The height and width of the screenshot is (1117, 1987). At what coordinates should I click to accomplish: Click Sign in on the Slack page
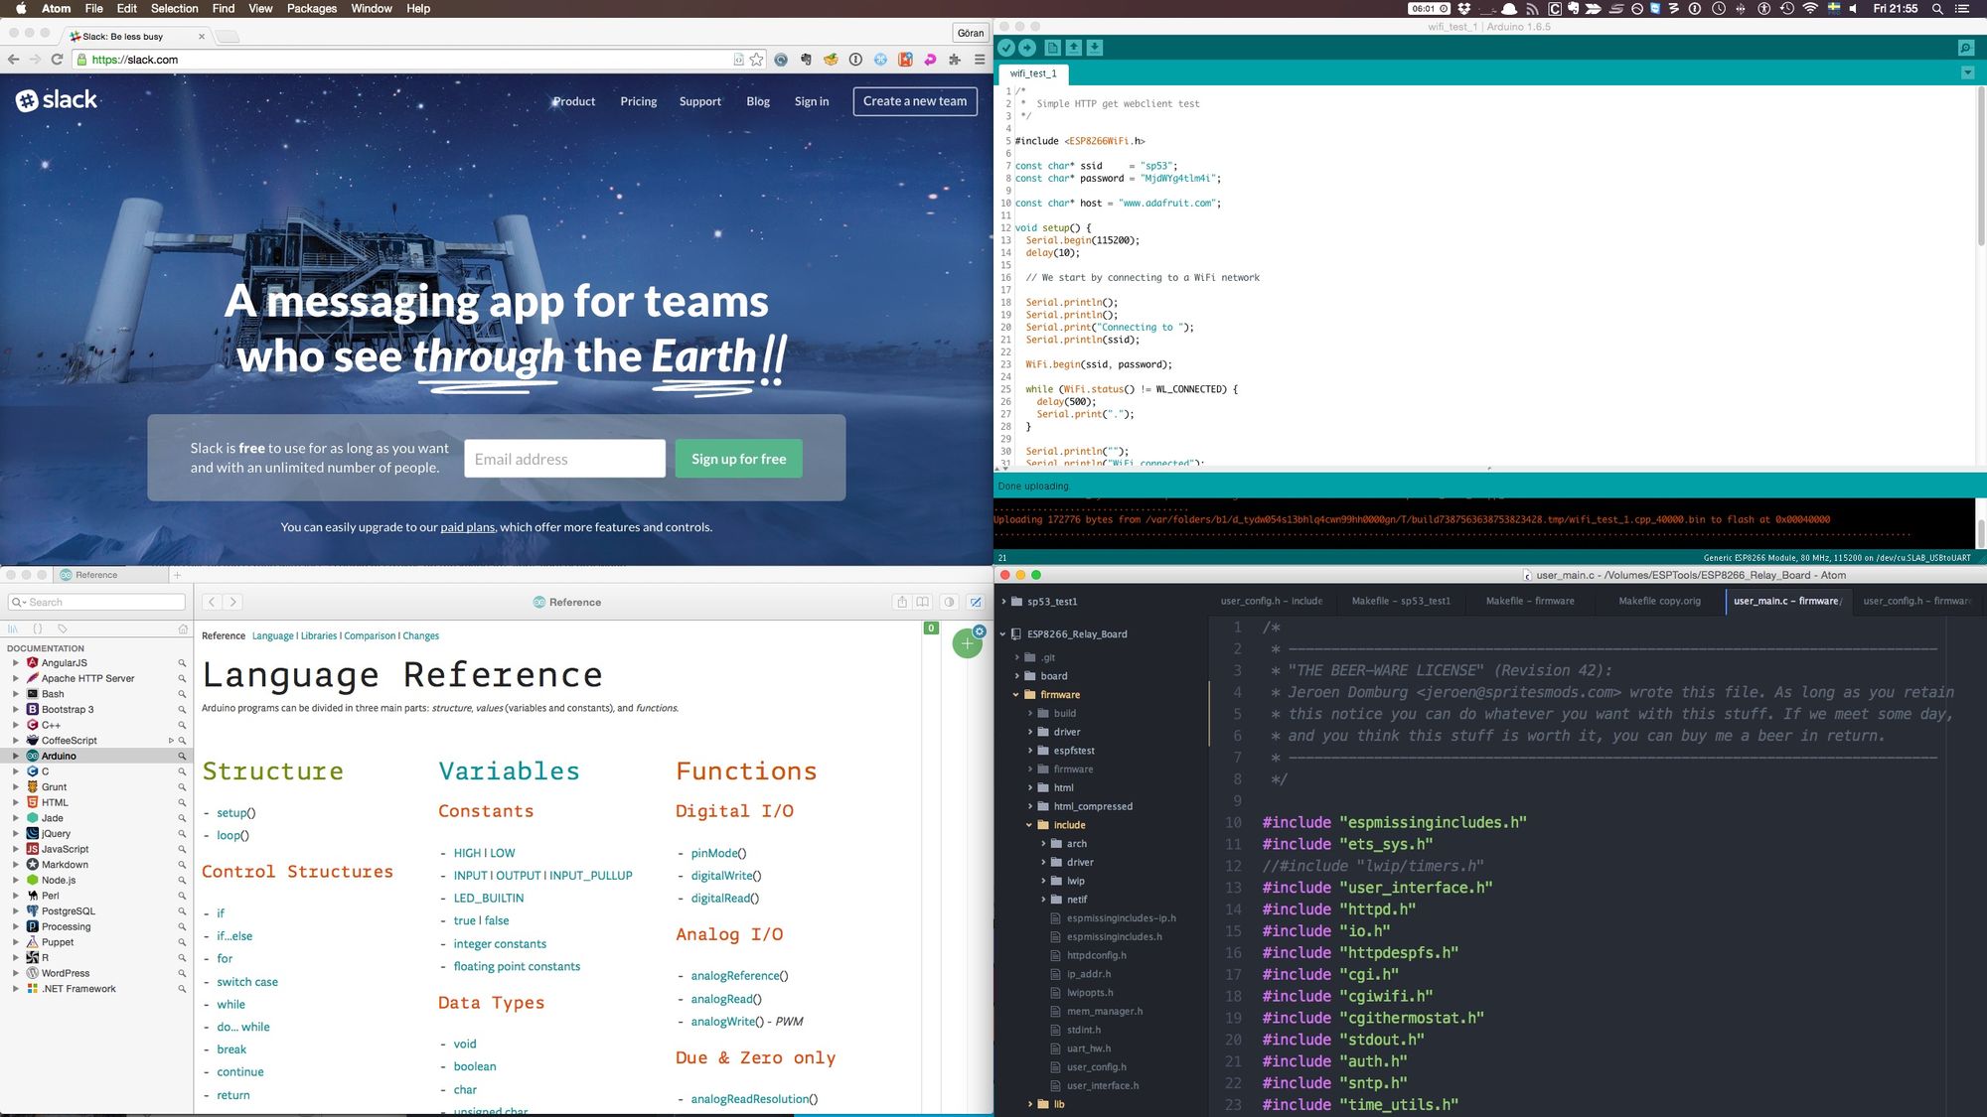[811, 101]
